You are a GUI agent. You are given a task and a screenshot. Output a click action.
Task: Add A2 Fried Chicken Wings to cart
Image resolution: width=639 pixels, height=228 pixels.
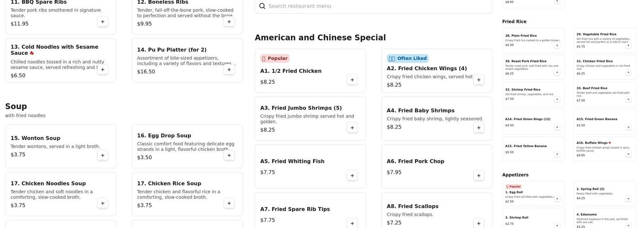tap(478, 80)
